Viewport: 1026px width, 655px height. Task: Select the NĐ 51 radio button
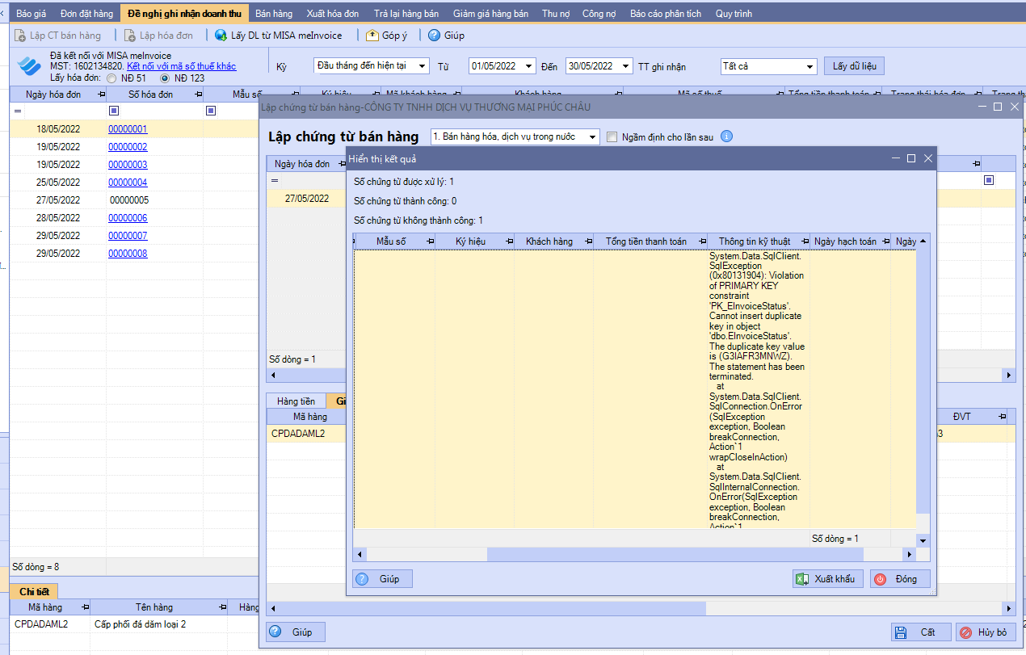(x=111, y=78)
